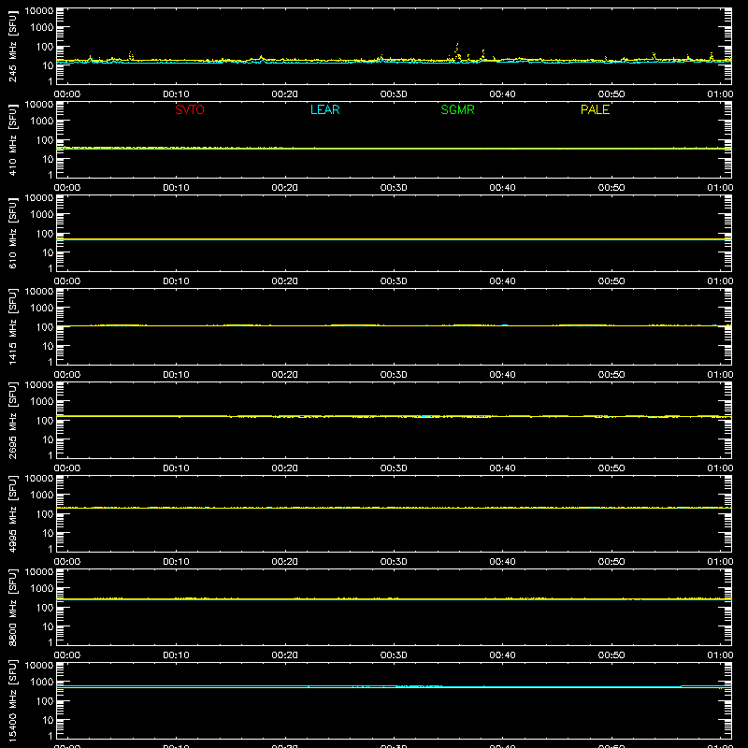Image resolution: width=748 pixels, height=748 pixels.
Task: Select the 245 MHz [SFU] axis title
Action: (x=13, y=46)
